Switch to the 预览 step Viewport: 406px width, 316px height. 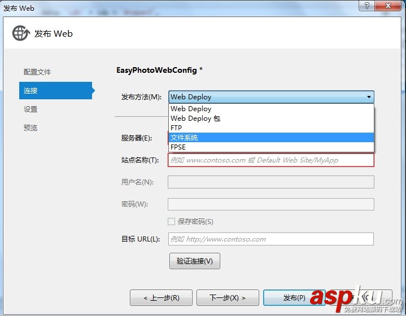(30, 128)
